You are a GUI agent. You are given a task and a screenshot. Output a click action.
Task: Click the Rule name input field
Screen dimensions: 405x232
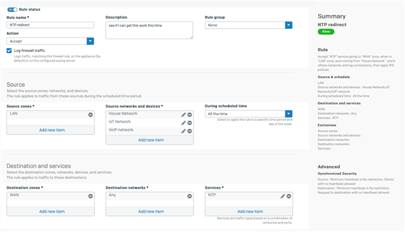pos(51,25)
